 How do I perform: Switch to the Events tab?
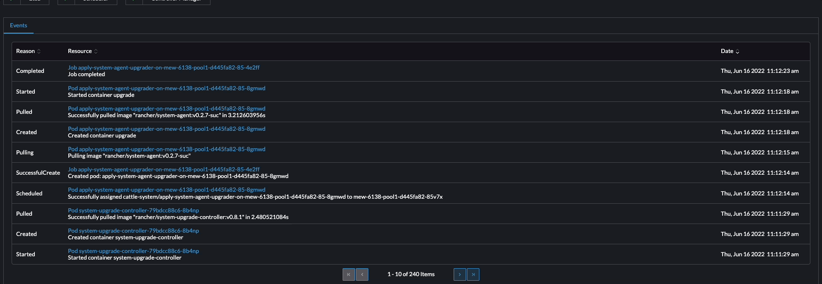(19, 25)
